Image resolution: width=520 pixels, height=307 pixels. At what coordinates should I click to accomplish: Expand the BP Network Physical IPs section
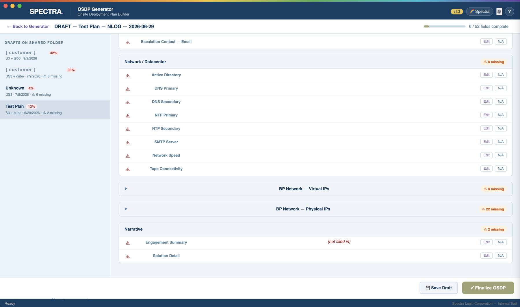(x=315, y=209)
